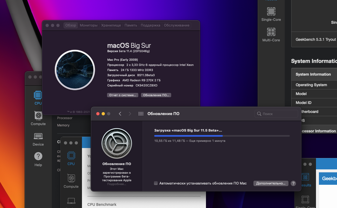The height and width of the screenshot is (208, 337).
Task: Open the Подробнее link about beta program
Action: (x=117, y=184)
